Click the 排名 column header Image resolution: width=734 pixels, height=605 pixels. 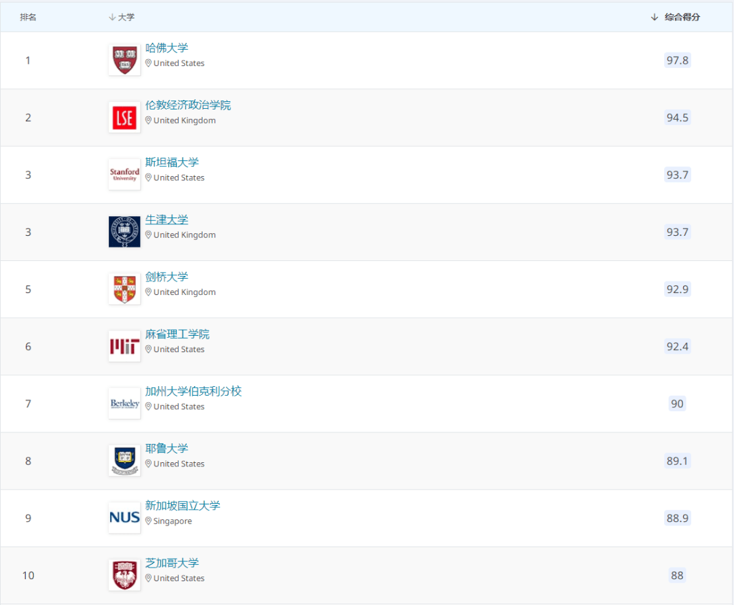point(28,17)
